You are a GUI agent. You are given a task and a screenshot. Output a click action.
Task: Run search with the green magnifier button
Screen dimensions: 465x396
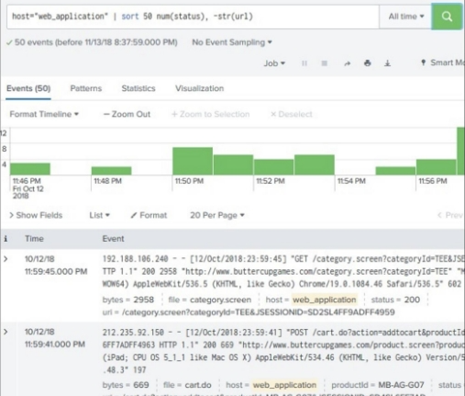coord(447,17)
